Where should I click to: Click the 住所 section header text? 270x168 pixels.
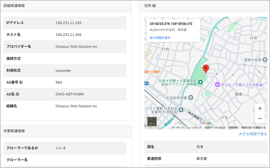pos(148,6)
